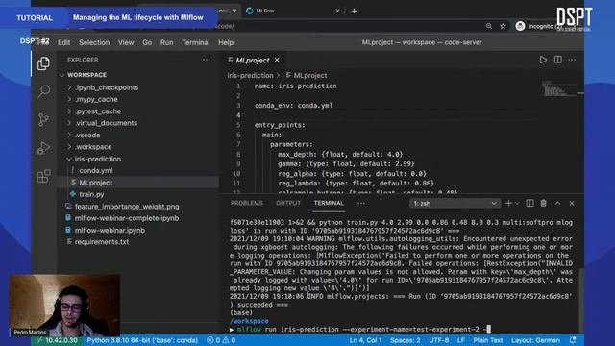Open the Run menu
This screenshot has height=346, width=615.
click(166, 42)
